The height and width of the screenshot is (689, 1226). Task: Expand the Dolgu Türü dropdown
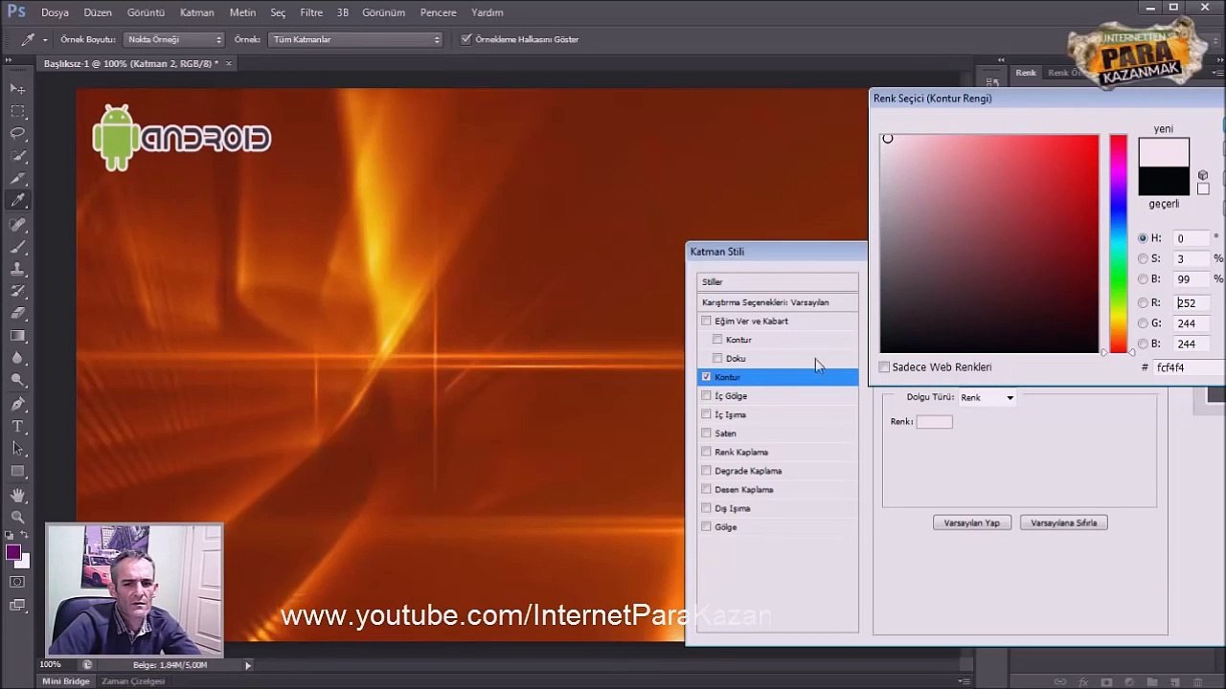[987, 397]
